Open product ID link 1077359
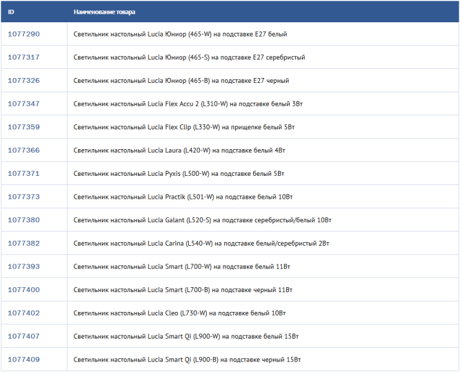 click(24, 127)
